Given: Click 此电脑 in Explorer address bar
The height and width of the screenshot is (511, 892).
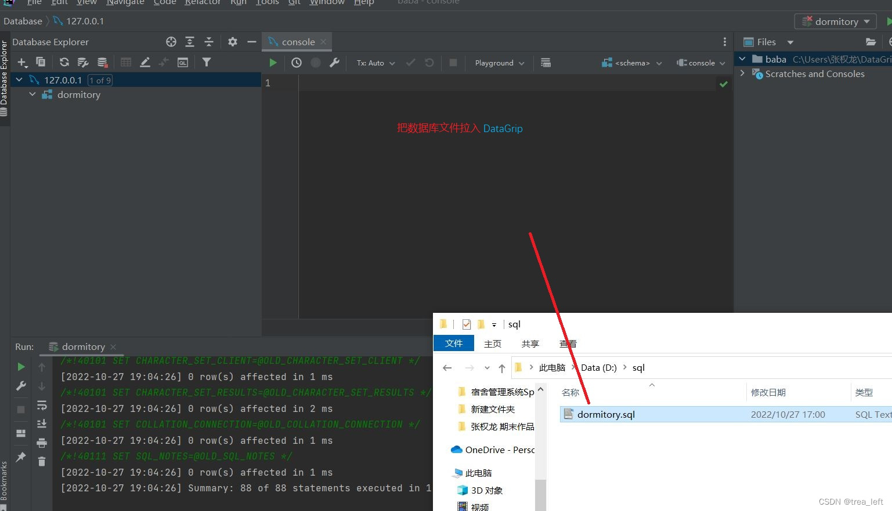Looking at the screenshot, I should 552,367.
